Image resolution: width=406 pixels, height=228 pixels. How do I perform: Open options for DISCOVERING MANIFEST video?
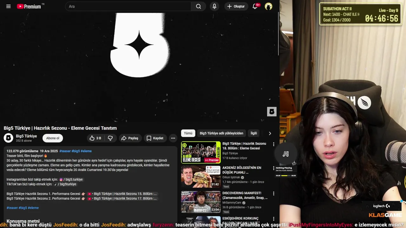click(274, 193)
